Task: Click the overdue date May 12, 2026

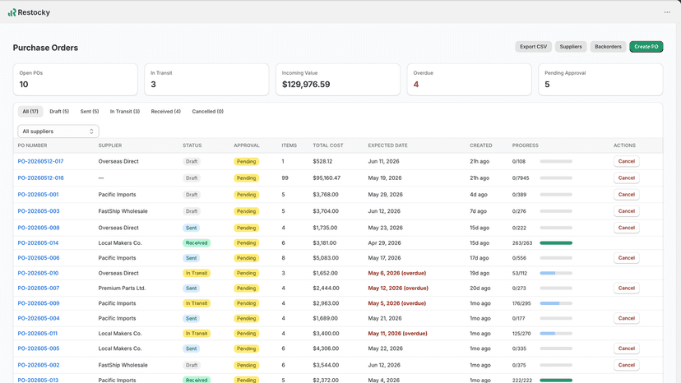Action: pyautogui.click(x=398, y=288)
